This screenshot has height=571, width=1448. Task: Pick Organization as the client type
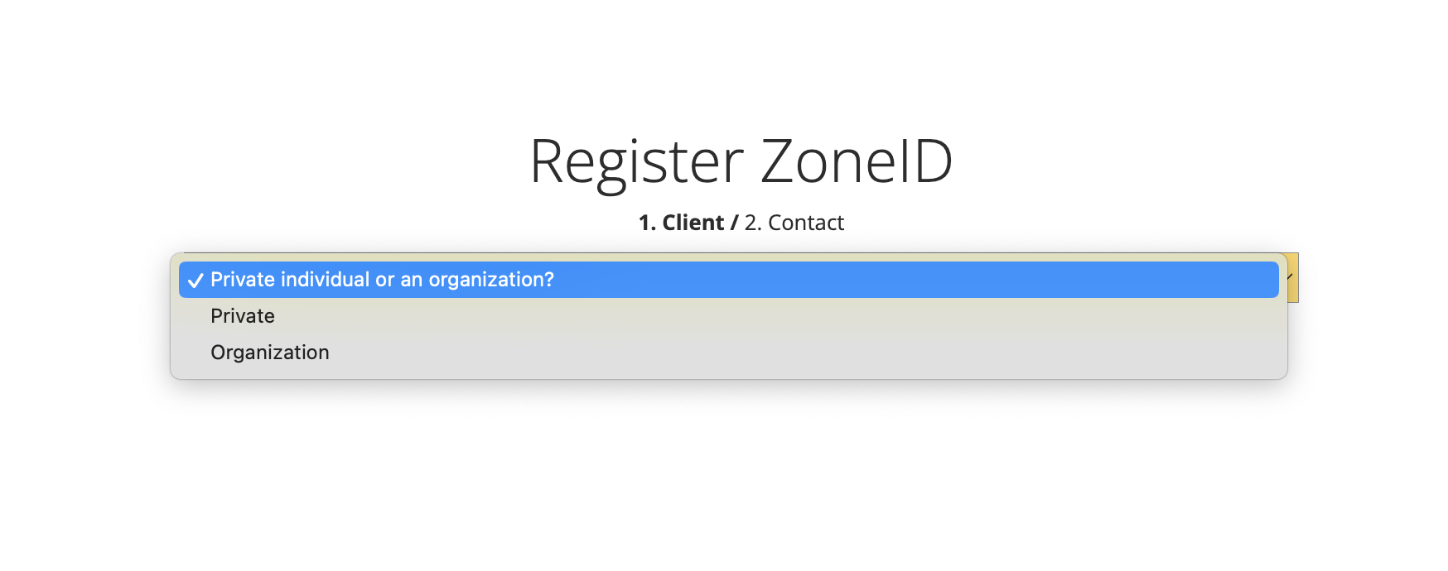(x=729, y=353)
